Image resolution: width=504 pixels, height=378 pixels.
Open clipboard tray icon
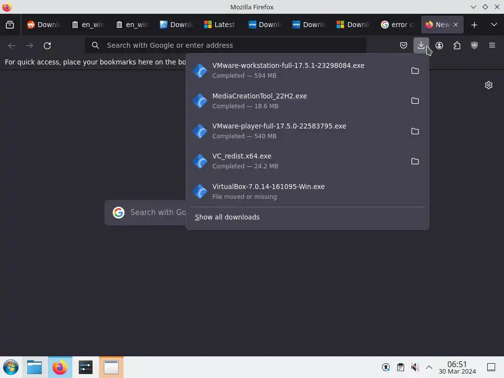coord(401,367)
